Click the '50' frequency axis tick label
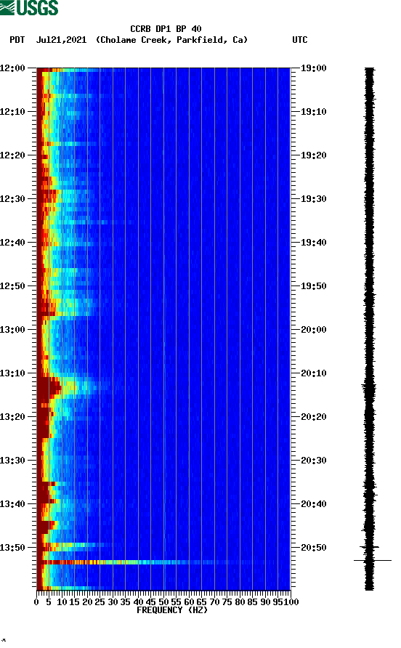The height and width of the screenshot is (648, 401). (x=163, y=602)
